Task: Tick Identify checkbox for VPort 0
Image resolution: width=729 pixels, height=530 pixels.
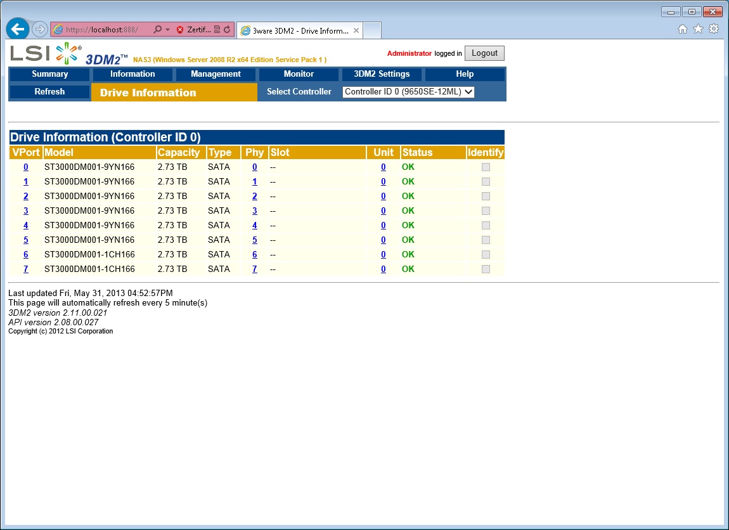Action: pyautogui.click(x=486, y=167)
